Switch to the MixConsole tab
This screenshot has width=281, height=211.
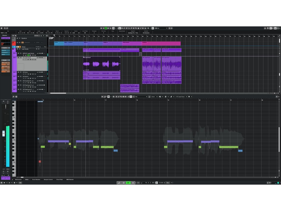click(18, 179)
